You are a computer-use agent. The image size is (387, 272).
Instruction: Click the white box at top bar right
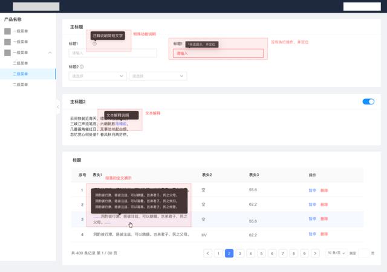click(x=362, y=7)
